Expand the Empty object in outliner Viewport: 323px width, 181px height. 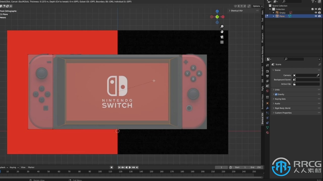(x=274, y=13)
